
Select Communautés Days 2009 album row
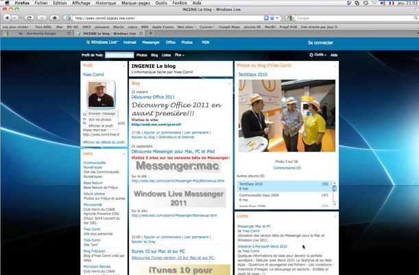click(x=285, y=198)
